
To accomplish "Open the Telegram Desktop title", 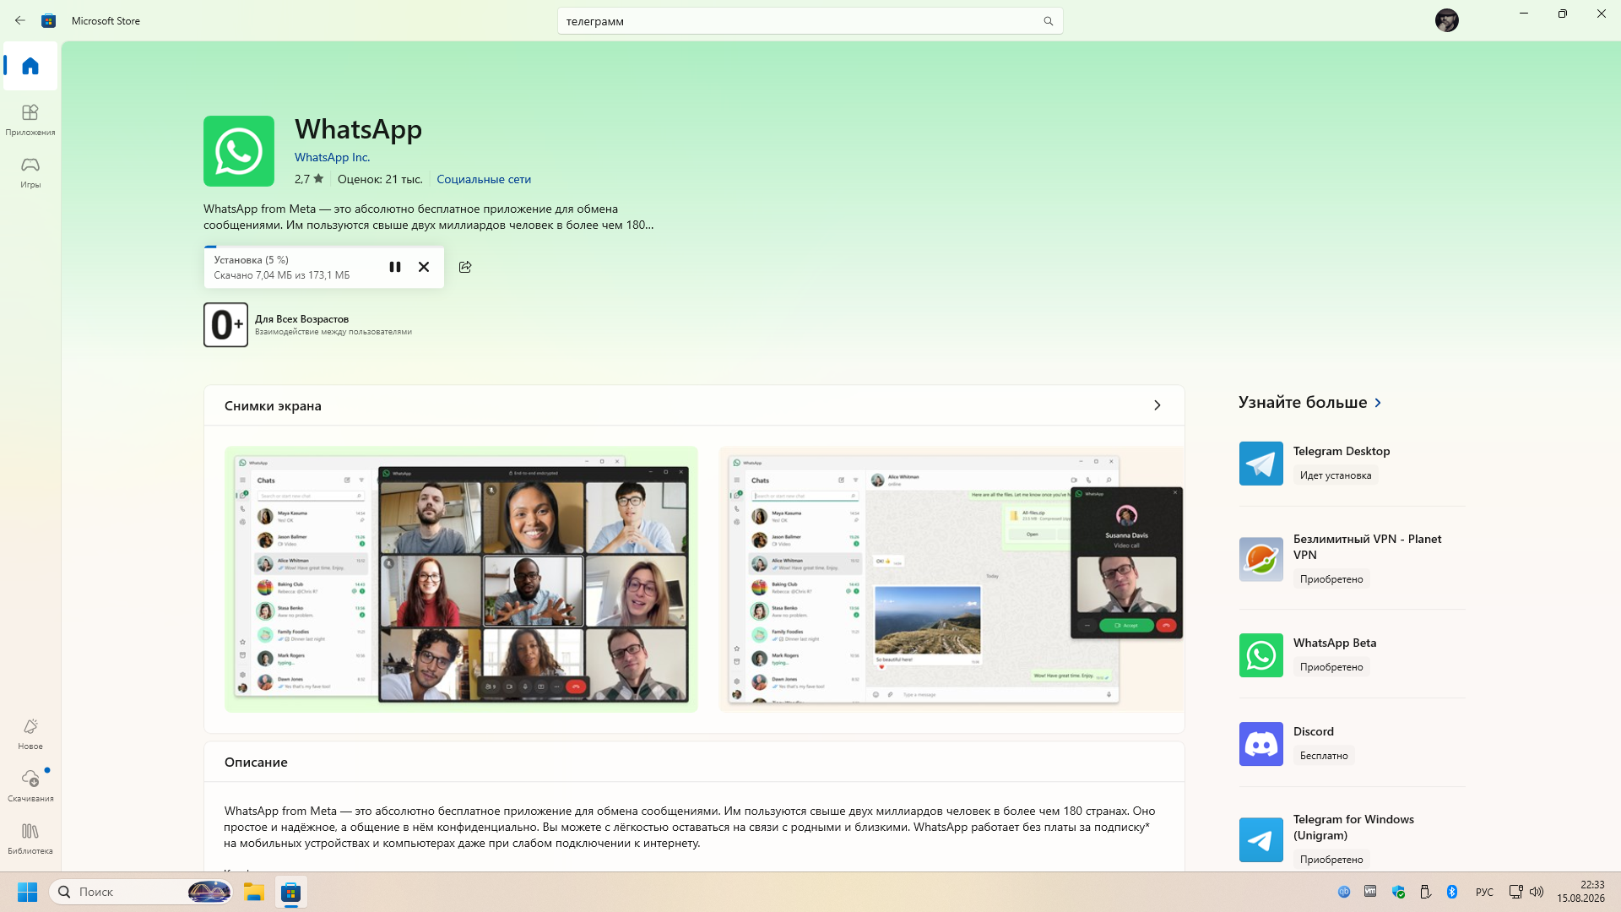I will point(1342,451).
